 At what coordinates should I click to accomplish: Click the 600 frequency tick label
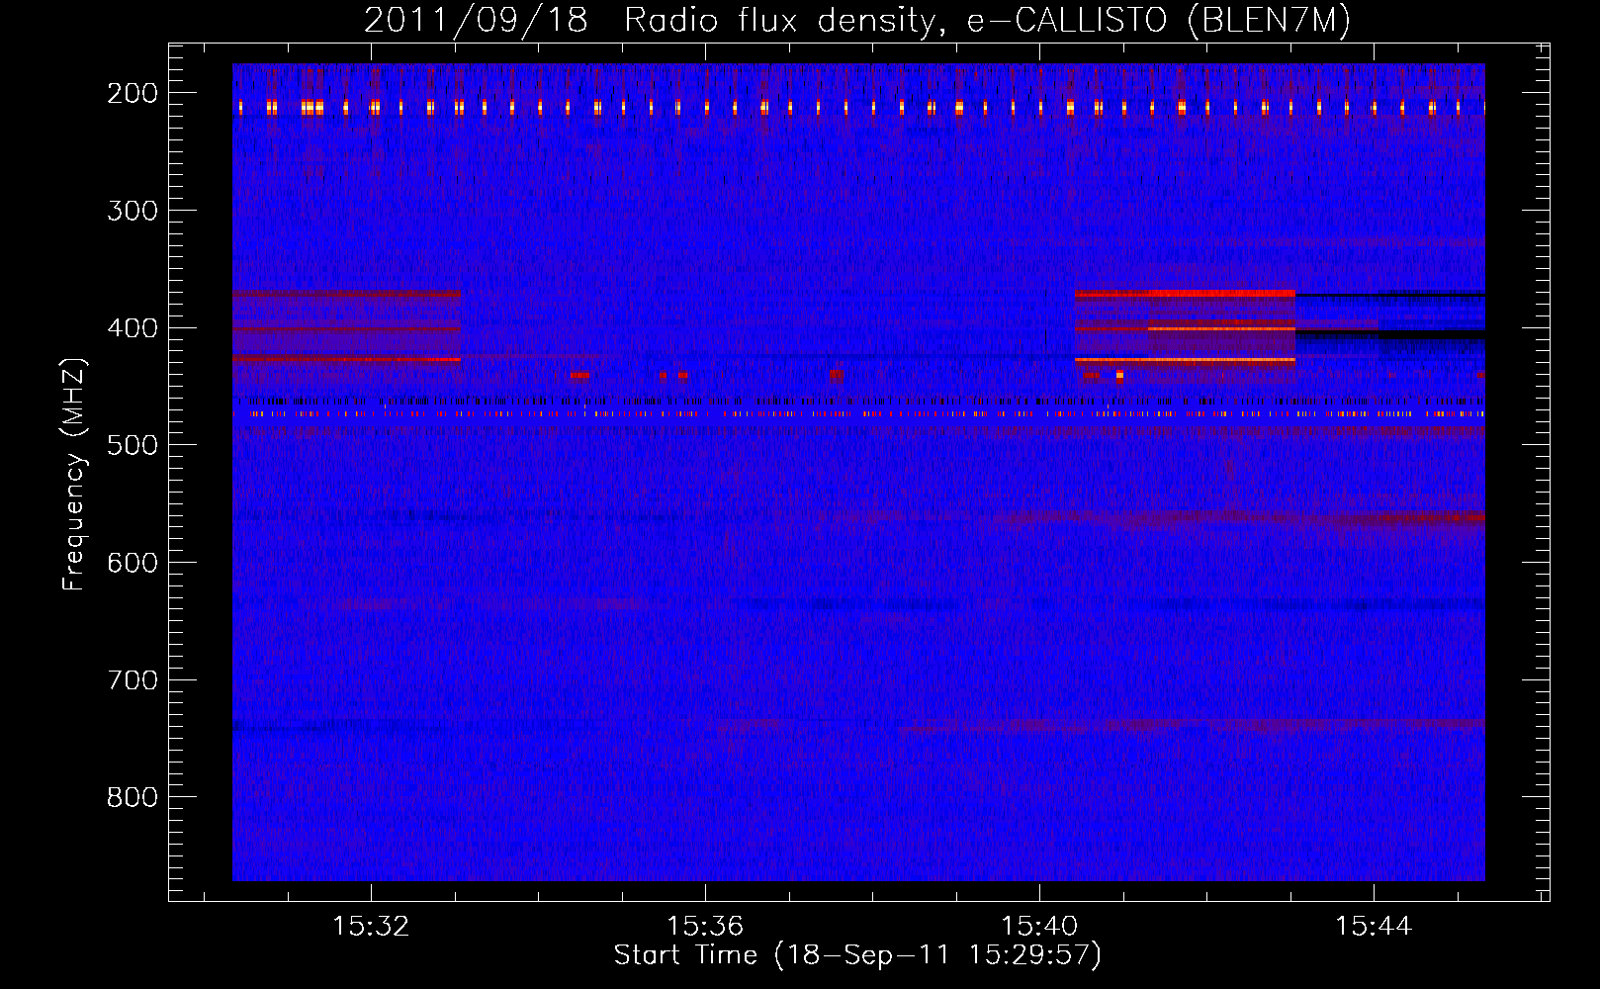click(x=133, y=563)
